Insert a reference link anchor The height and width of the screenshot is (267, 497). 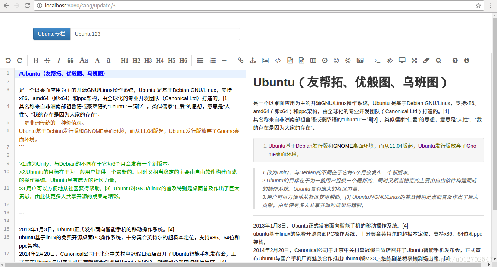click(x=252, y=60)
